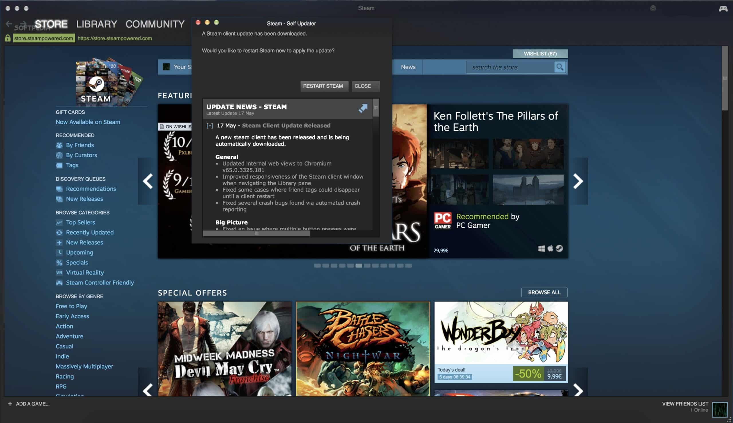Open the Early Access genre link
Image resolution: width=733 pixels, height=423 pixels.
coord(72,316)
